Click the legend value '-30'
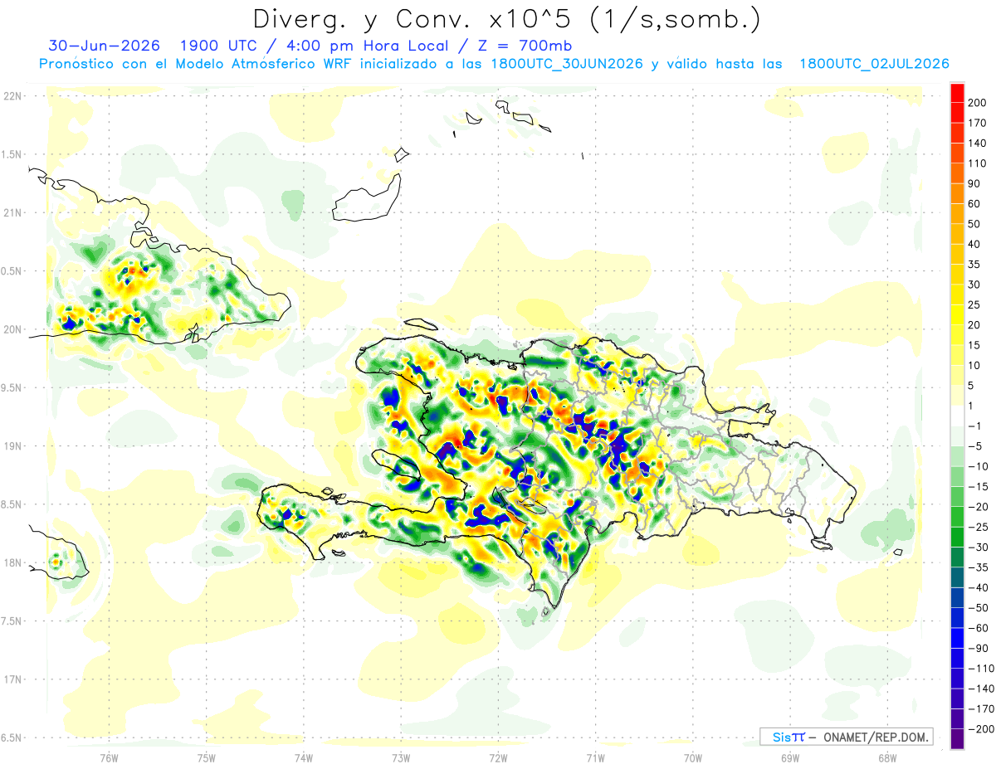The width and height of the screenshot is (996, 769). (x=979, y=548)
